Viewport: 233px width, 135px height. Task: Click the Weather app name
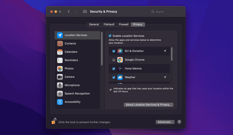[x=130, y=77]
